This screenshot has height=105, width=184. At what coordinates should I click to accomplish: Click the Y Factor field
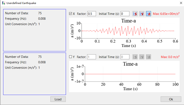click(x=91, y=57)
